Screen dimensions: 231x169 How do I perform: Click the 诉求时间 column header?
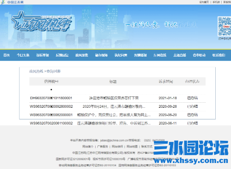tap(166, 82)
